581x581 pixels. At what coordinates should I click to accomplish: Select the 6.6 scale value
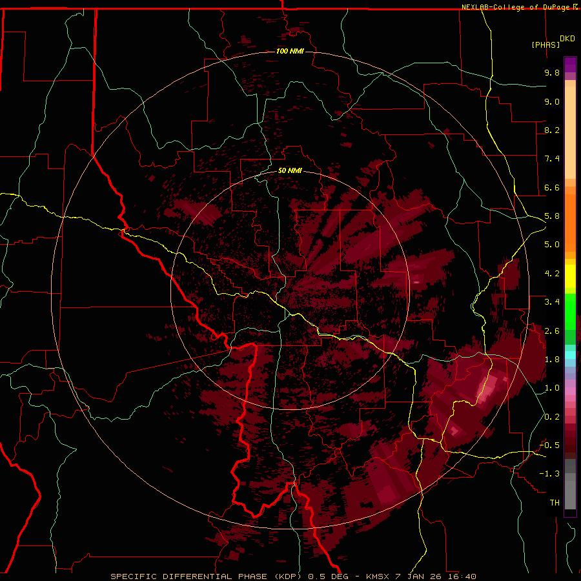[552, 187]
